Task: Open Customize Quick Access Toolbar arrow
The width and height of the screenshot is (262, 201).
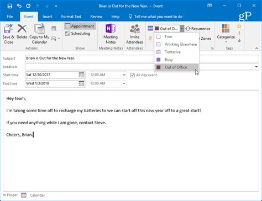Action: (56, 6)
